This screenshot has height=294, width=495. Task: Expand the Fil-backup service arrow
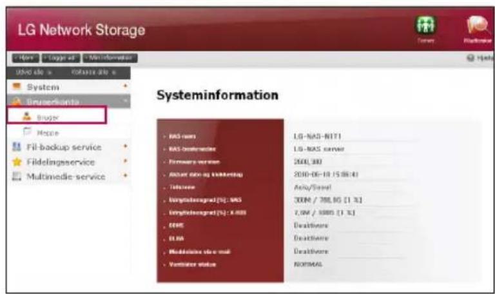tap(125, 146)
